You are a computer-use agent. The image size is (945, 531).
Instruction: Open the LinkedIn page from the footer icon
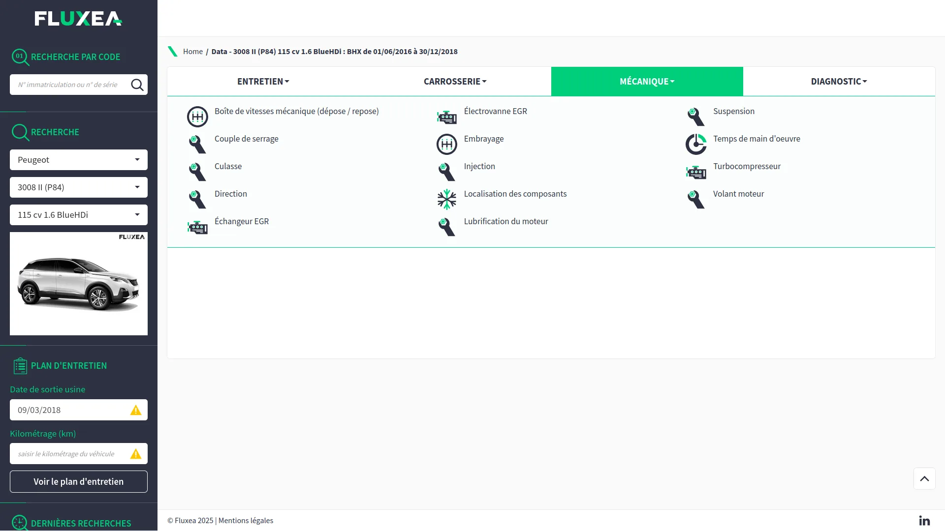pyautogui.click(x=924, y=521)
